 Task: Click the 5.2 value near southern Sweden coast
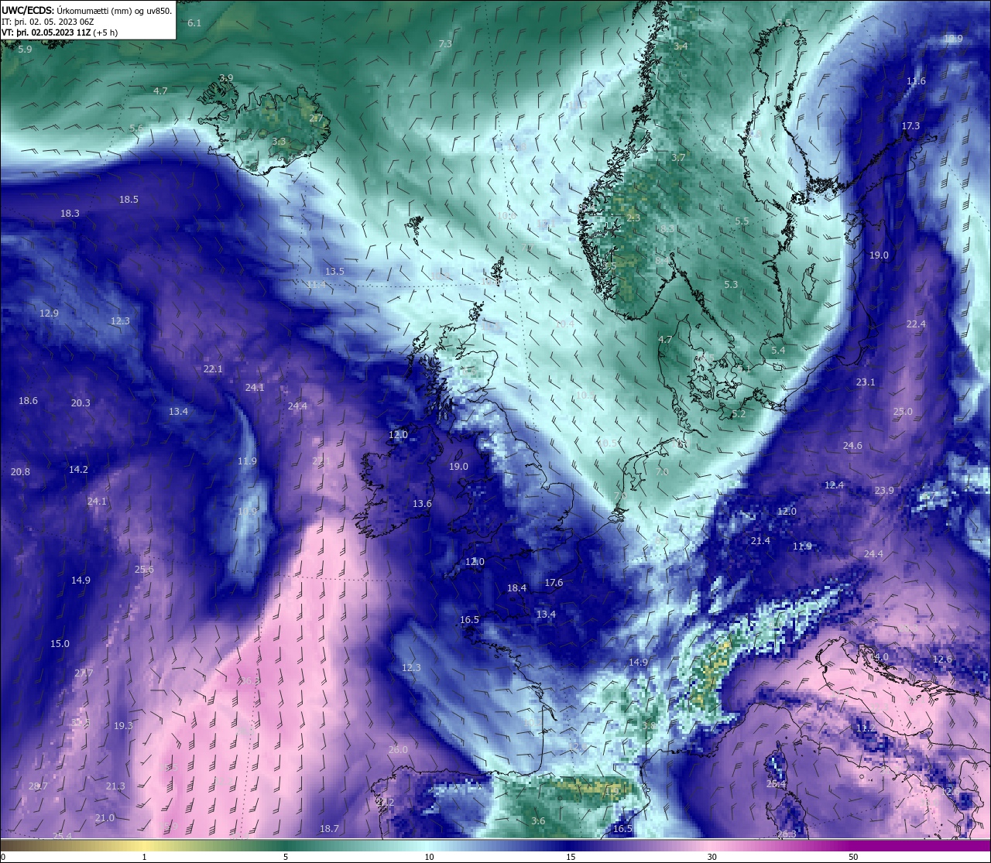pos(739,413)
